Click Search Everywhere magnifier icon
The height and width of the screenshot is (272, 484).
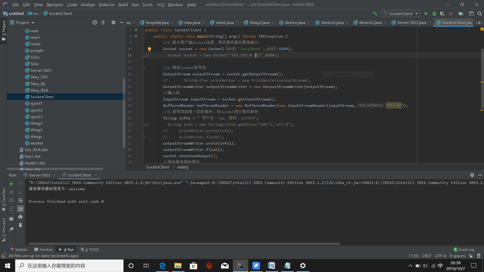point(479,14)
